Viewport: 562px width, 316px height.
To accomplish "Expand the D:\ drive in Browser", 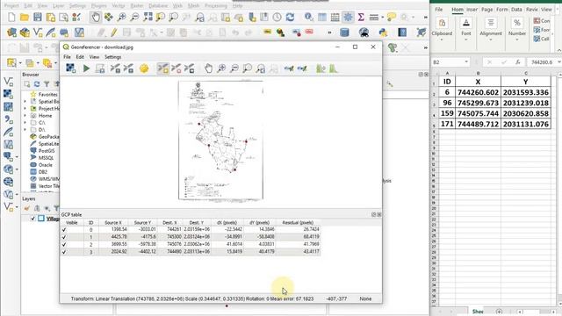I will [25, 130].
